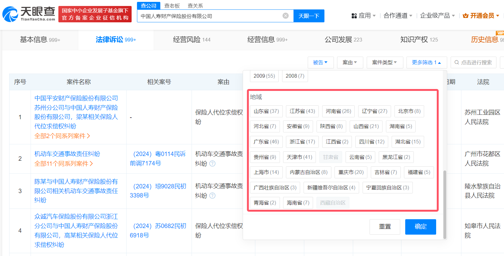Toggle the 内蒙古自治区 (8) region filter
The width and height of the screenshot is (504, 256).
pos(309,172)
